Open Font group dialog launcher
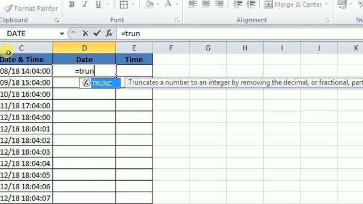The height and width of the screenshot is (204, 363). pos(178,20)
